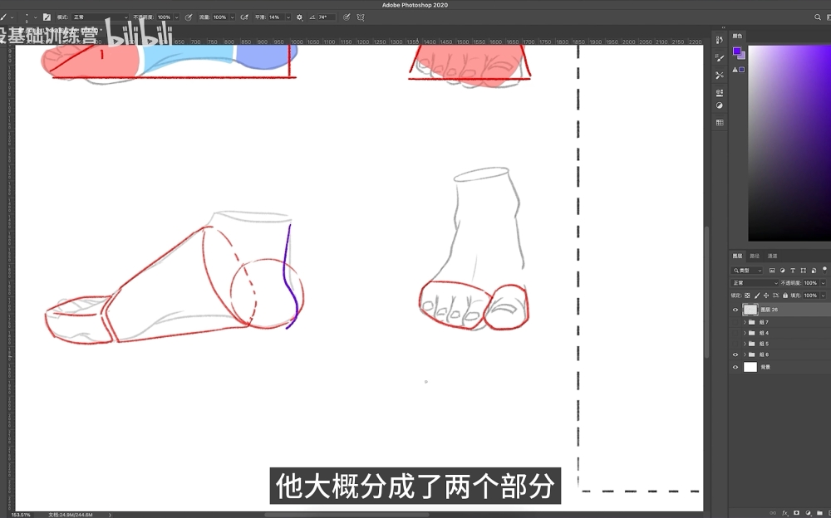This screenshot has width=831, height=518.
Task: Filter layers by shape layers icon
Action: pyautogui.click(x=804, y=271)
